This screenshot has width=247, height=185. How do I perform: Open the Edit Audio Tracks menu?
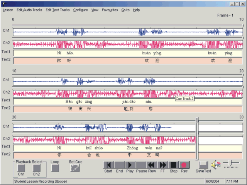29,10
